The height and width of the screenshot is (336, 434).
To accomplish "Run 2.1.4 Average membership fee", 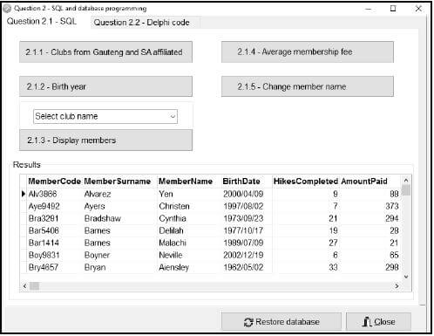I will click(x=308, y=52).
